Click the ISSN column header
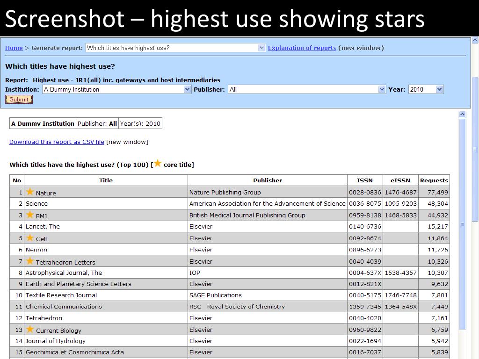 point(365,180)
